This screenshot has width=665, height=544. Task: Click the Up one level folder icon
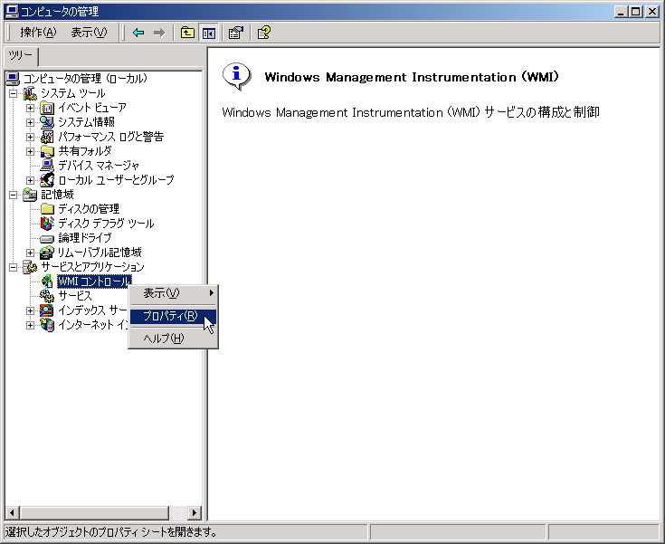pyautogui.click(x=187, y=33)
